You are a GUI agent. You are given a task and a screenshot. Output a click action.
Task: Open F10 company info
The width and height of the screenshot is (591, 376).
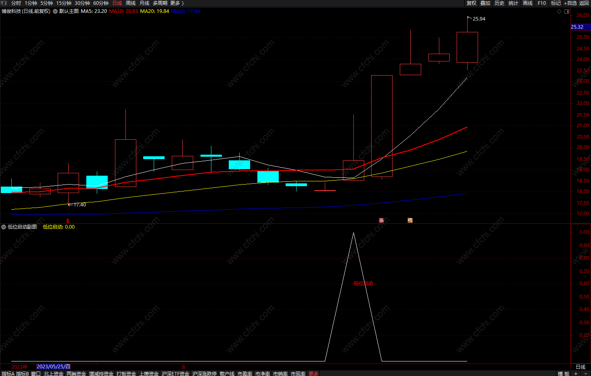(542, 3)
